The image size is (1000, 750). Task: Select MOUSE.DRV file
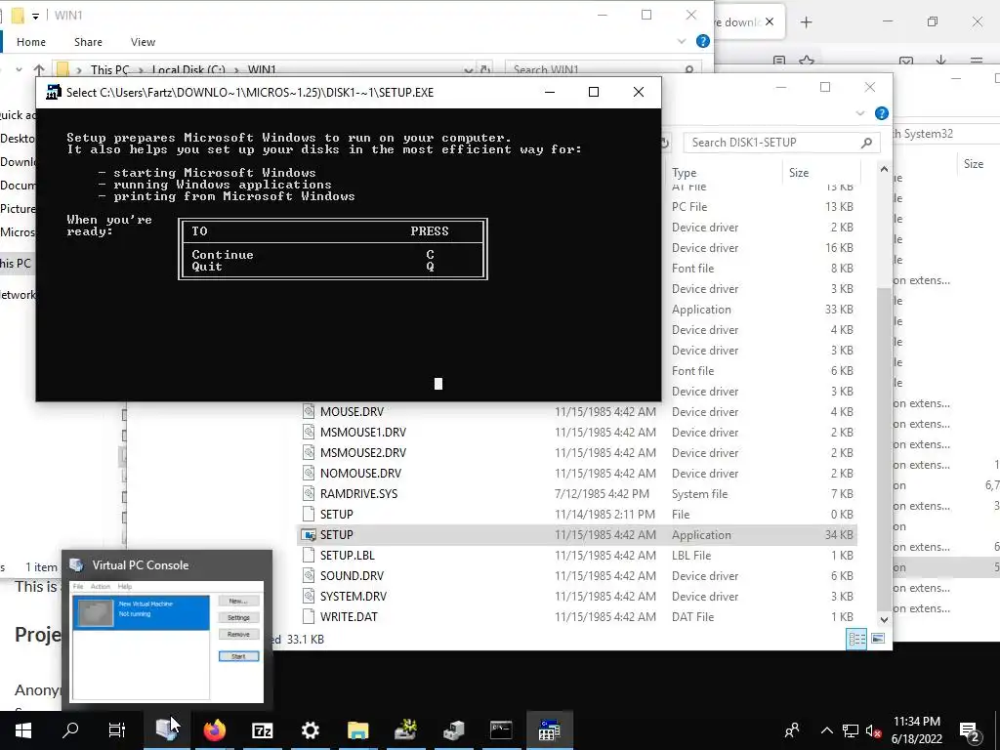[x=352, y=412]
